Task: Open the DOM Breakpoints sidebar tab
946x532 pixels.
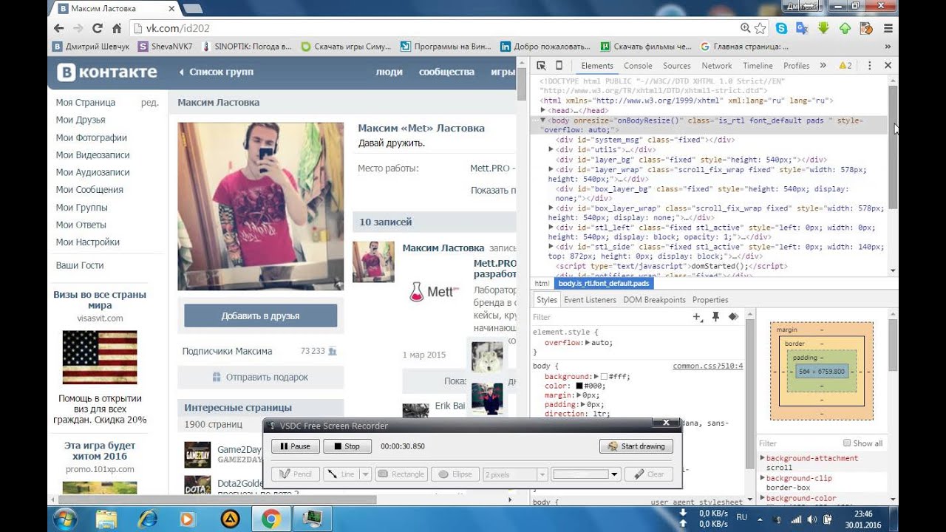Action: point(654,300)
